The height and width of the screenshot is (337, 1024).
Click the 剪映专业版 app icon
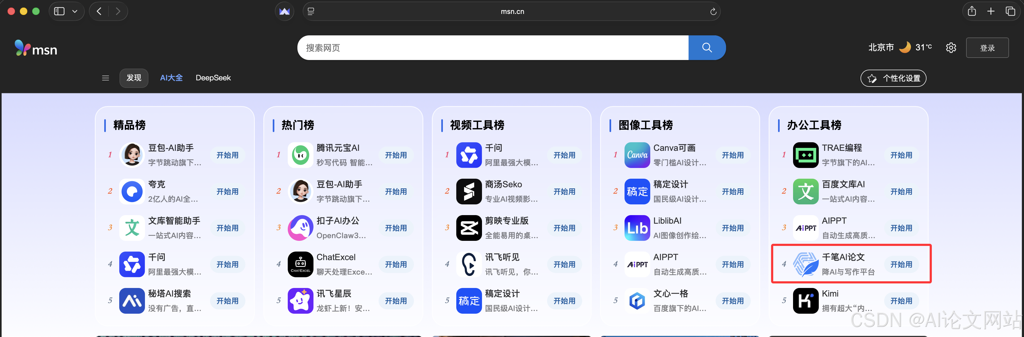pos(469,228)
